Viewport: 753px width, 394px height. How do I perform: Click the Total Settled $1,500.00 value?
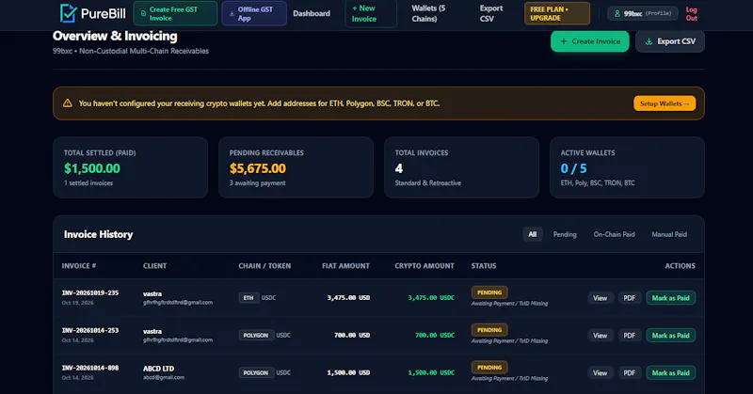tap(92, 168)
